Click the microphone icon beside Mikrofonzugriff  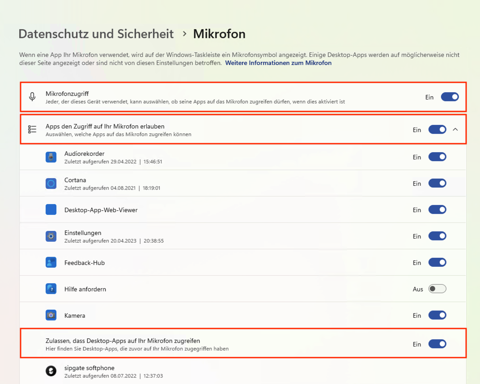click(32, 97)
